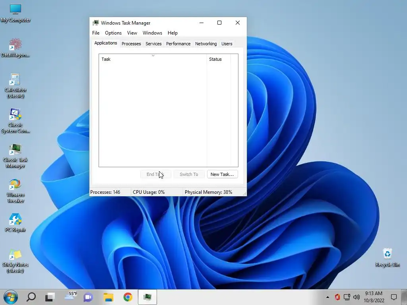The image size is (407, 305).
Task: Open Task View on the taskbar
Action: tap(50, 297)
